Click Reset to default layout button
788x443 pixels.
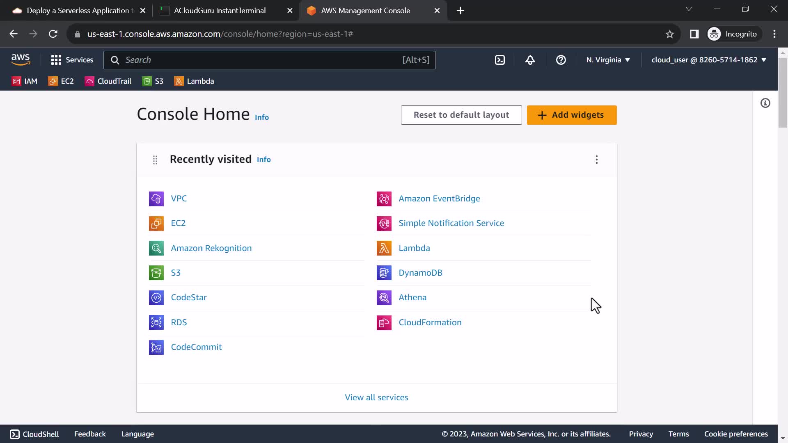click(461, 115)
